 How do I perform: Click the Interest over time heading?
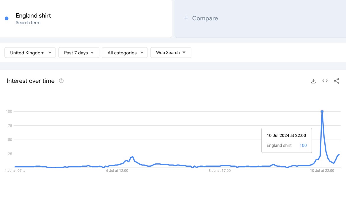[31, 81]
